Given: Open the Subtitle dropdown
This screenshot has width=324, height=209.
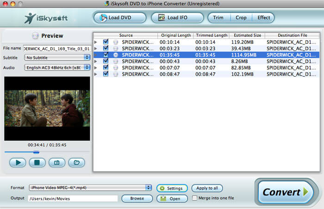Looking at the screenshot, I should (57, 58).
